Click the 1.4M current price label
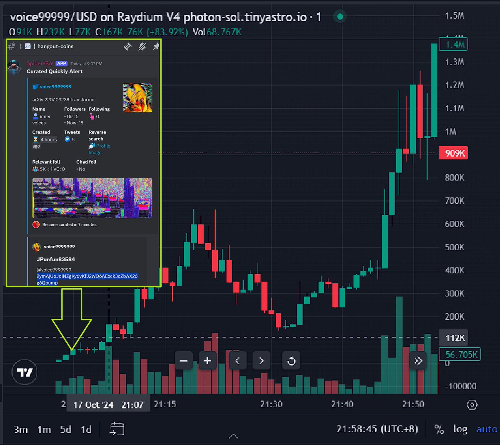 [x=454, y=44]
